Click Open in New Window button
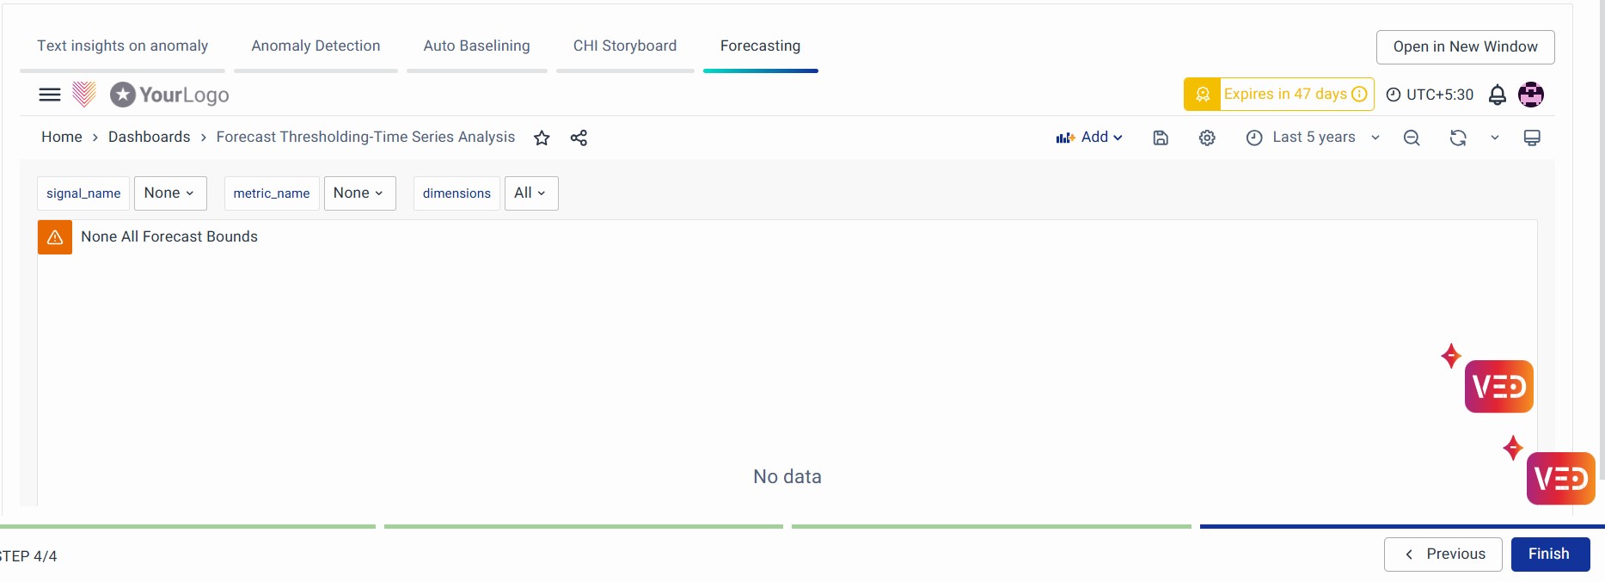 click(1465, 47)
